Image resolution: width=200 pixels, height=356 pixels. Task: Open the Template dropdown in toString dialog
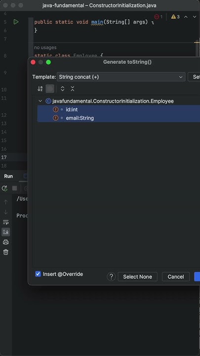tap(121, 77)
